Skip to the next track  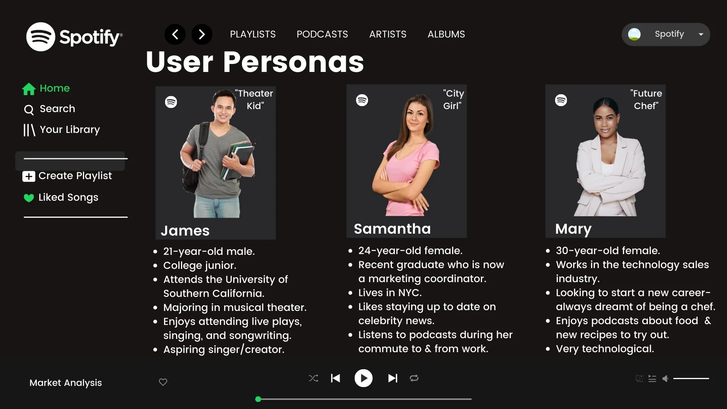point(393,378)
